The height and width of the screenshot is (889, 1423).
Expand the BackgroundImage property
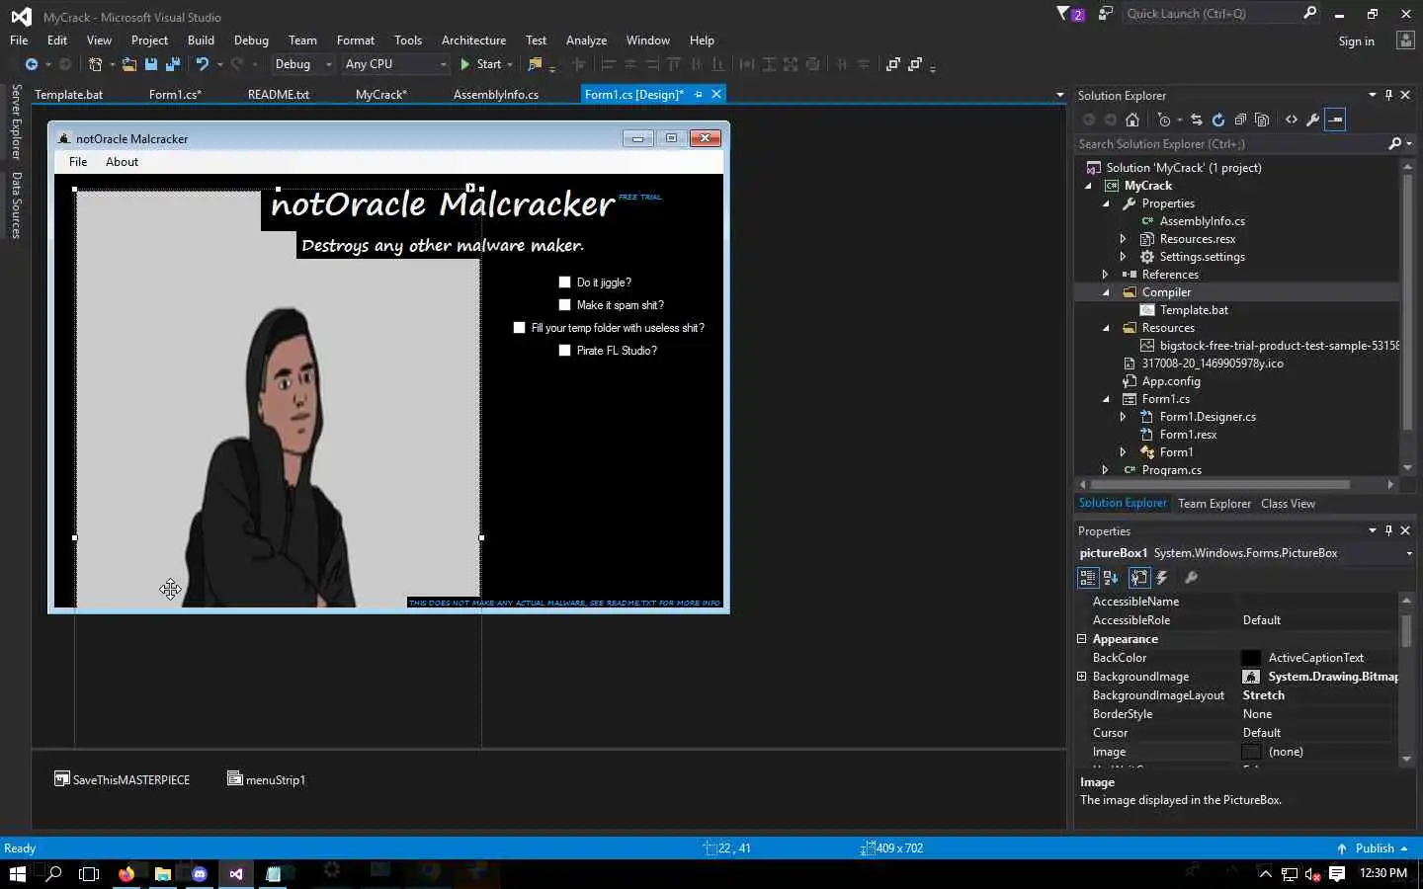[x=1082, y=677]
